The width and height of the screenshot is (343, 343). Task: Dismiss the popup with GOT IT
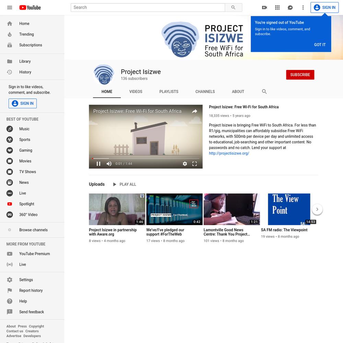pyautogui.click(x=320, y=45)
